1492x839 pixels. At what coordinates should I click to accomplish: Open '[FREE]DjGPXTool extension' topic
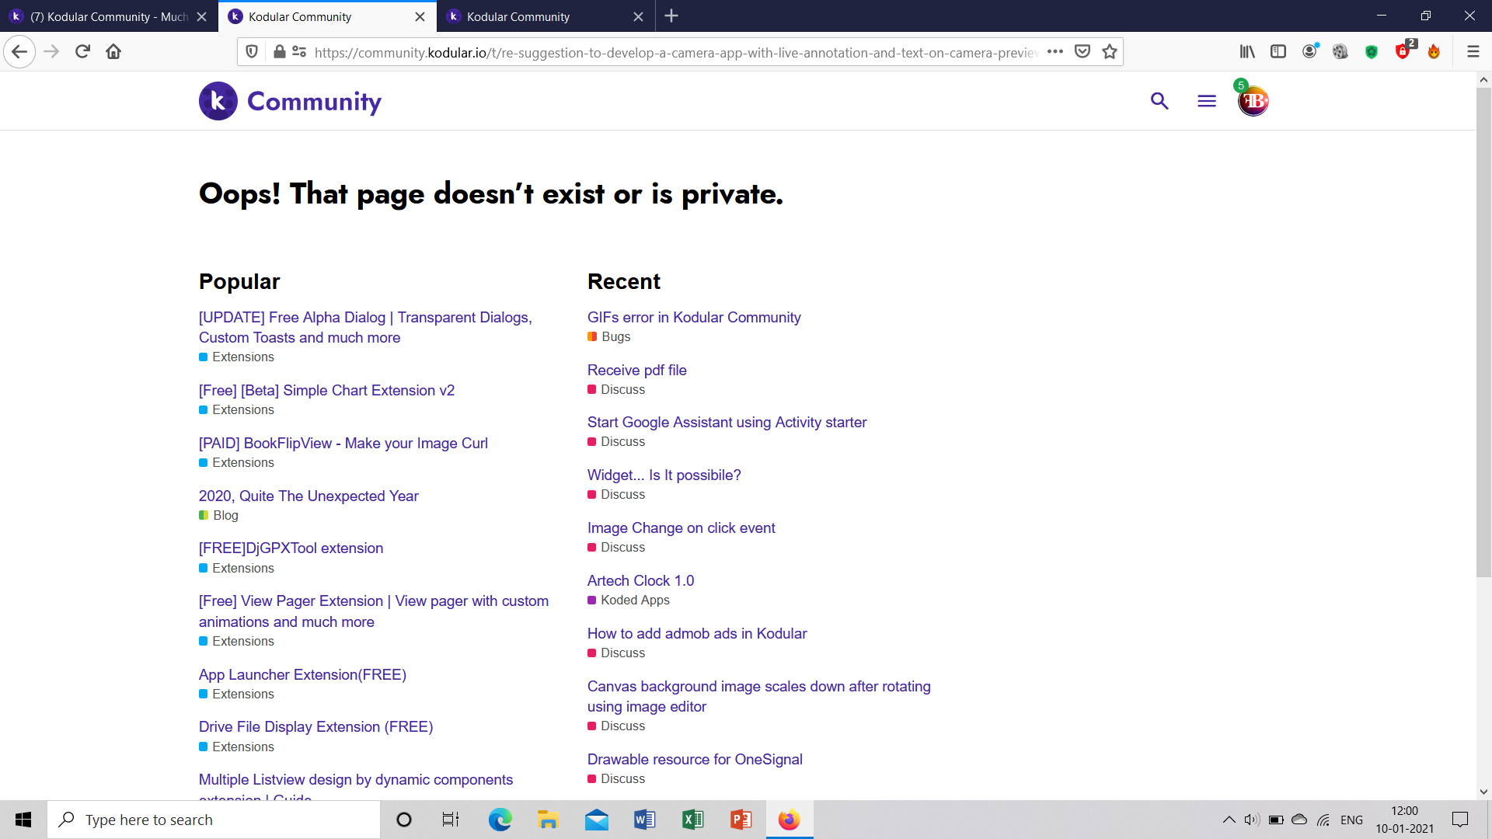point(291,548)
